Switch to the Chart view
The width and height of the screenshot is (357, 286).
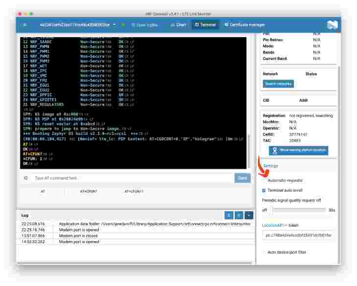[x=178, y=25]
